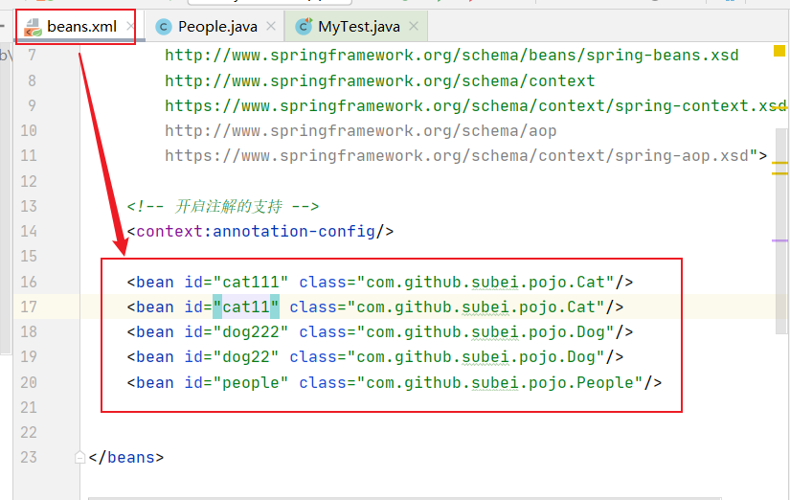Image resolution: width=790 pixels, height=500 pixels.
Task: Click the People.java class icon
Action: [x=164, y=27]
